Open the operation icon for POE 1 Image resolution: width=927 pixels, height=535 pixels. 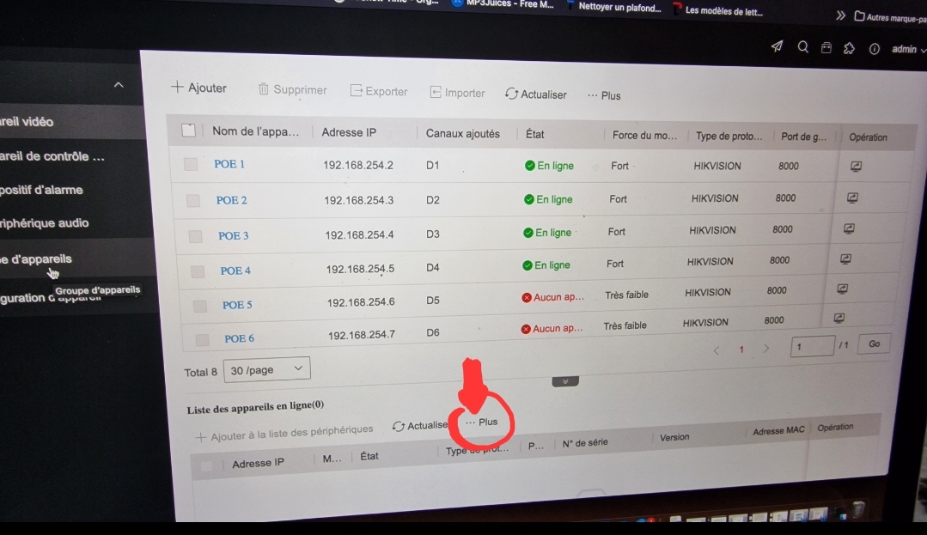856,167
